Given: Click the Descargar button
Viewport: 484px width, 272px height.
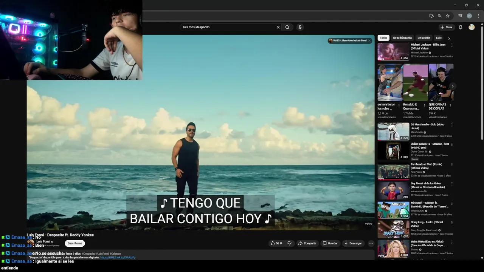Looking at the screenshot, I should (x=353, y=243).
